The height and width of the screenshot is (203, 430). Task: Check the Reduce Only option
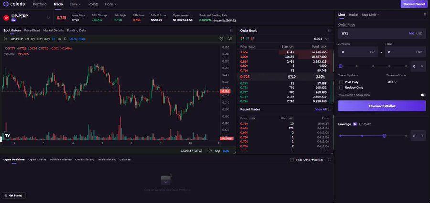(341, 88)
